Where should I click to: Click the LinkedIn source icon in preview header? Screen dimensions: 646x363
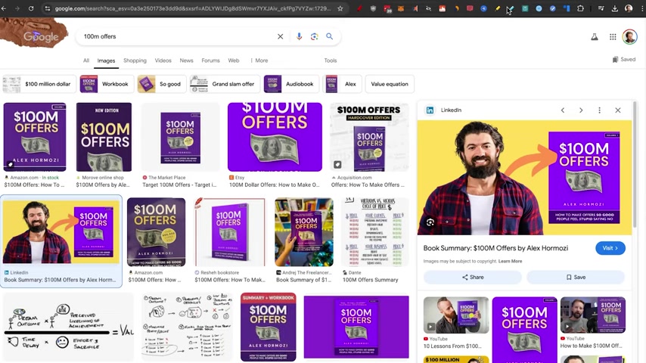pyautogui.click(x=430, y=110)
